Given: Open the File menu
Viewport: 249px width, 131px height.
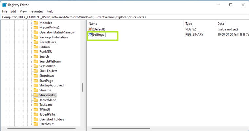Looking at the screenshot, I should pyautogui.click(x=4, y=11).
